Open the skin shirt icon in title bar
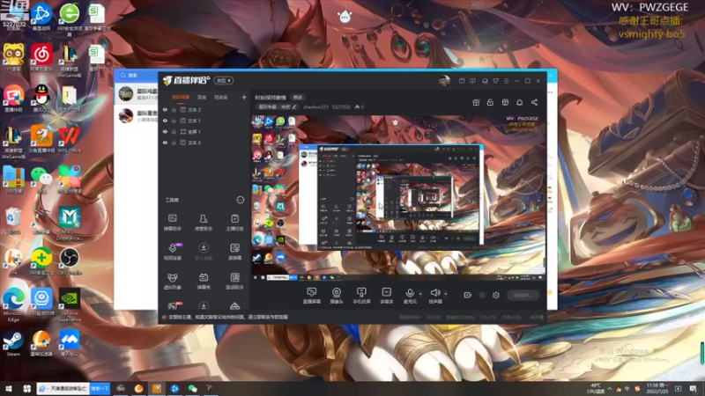Image resolution: width=705 pixels, height=396 pixels. tap(495, 81)
